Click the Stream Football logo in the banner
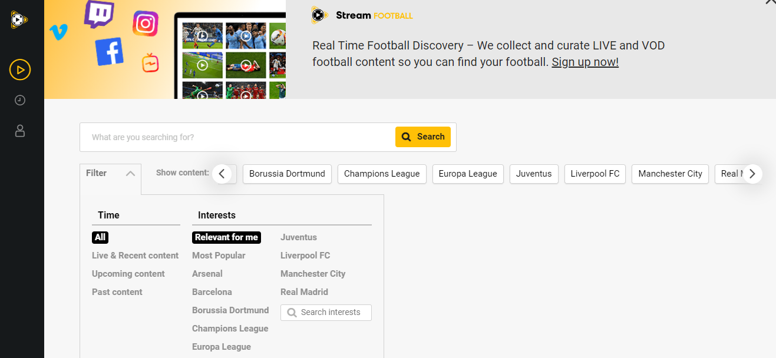 tap(362, 15)
